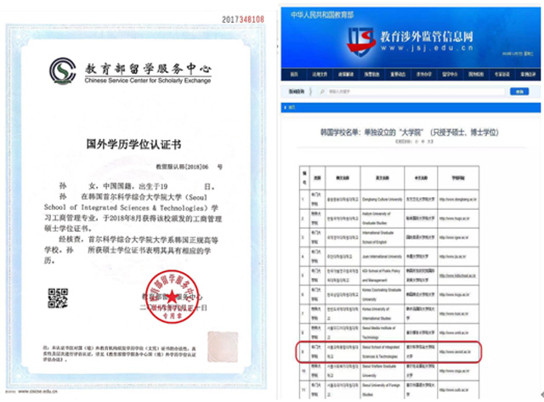Click the red round seal on the certificate
Viewport: 544px width, 402px height.
(x=172, y=297)
